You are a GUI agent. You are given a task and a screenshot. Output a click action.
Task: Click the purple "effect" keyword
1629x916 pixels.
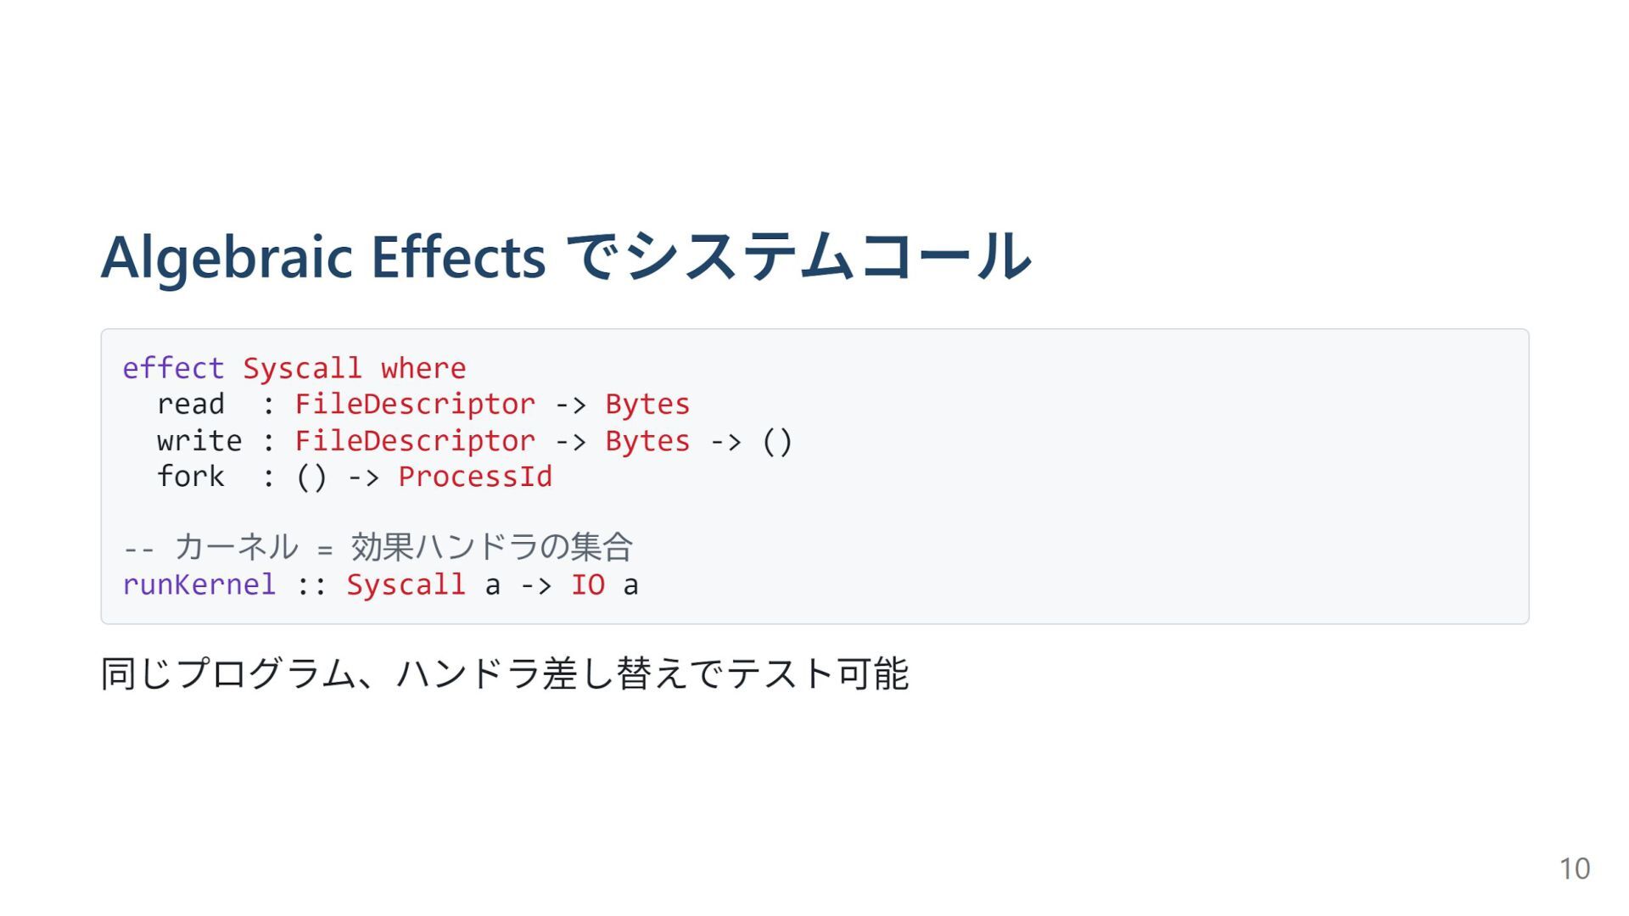[x=173, y=369]
